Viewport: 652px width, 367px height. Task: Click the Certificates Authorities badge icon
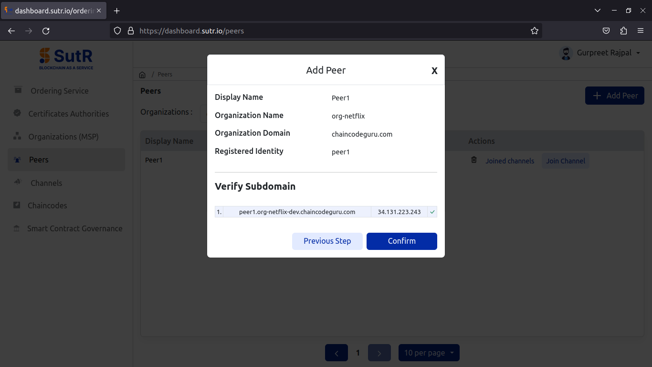(x=17, y=113)
